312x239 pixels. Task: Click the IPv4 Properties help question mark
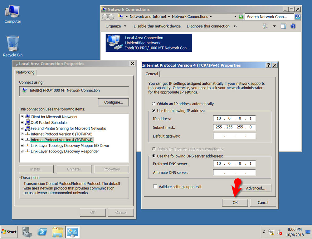(268, 65)
